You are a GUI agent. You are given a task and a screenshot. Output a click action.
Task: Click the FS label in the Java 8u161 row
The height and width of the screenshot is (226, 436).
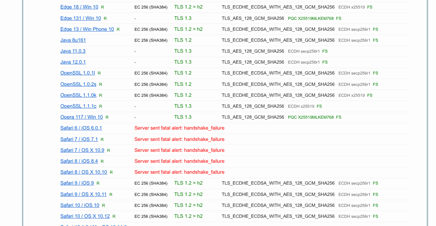376,40
